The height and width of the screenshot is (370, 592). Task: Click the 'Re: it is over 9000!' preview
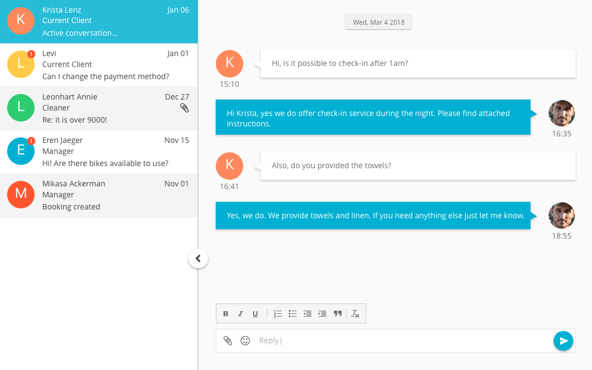pyautogui.click(x=74, y=120)
